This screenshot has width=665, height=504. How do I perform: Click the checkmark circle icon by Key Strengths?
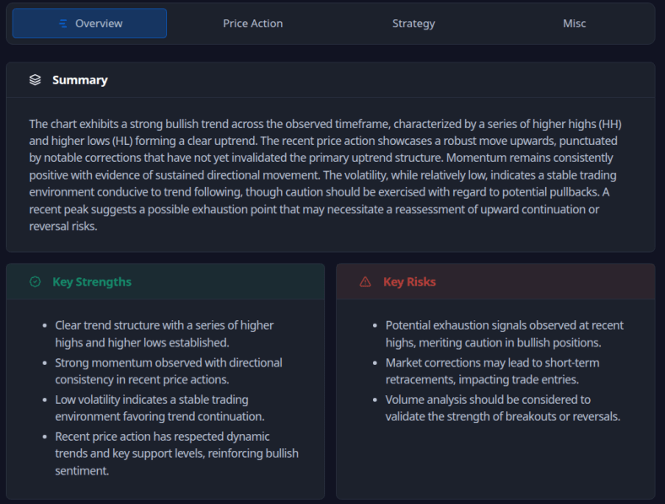point(35,281)
